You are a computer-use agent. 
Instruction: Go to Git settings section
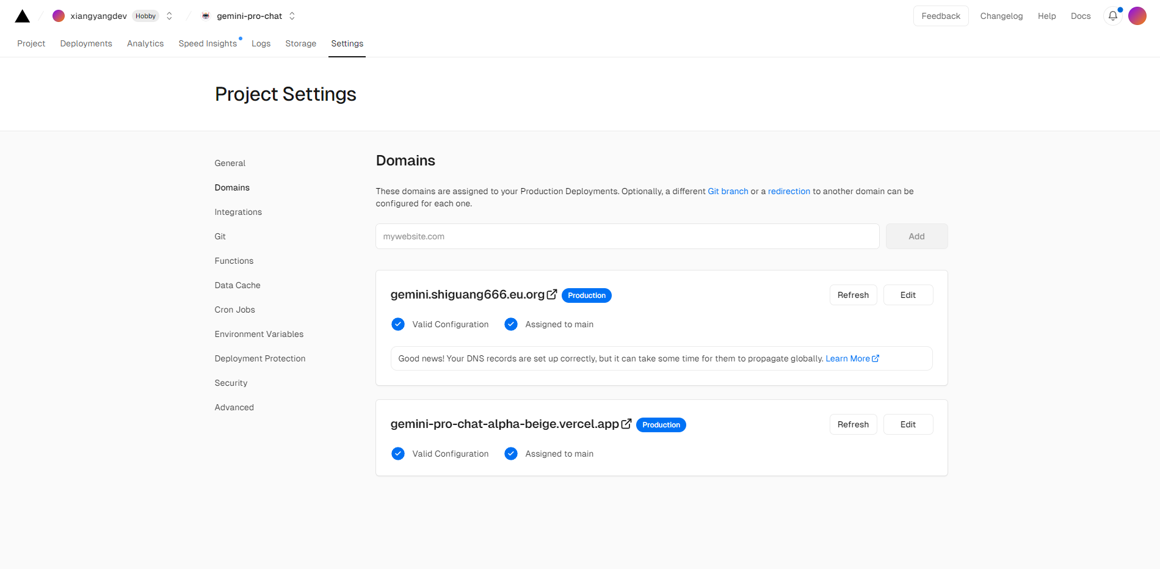pos(220,236)
